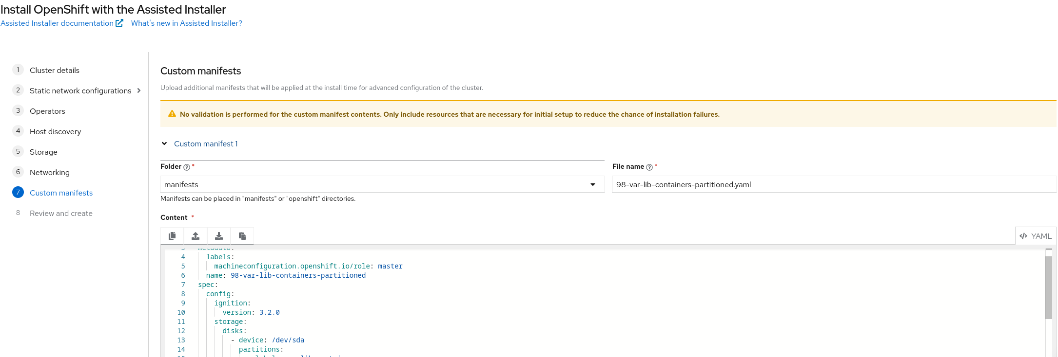This screenshot has width=1058, height=357.
Task: Focus the File name input field
Action: (834, 184)
